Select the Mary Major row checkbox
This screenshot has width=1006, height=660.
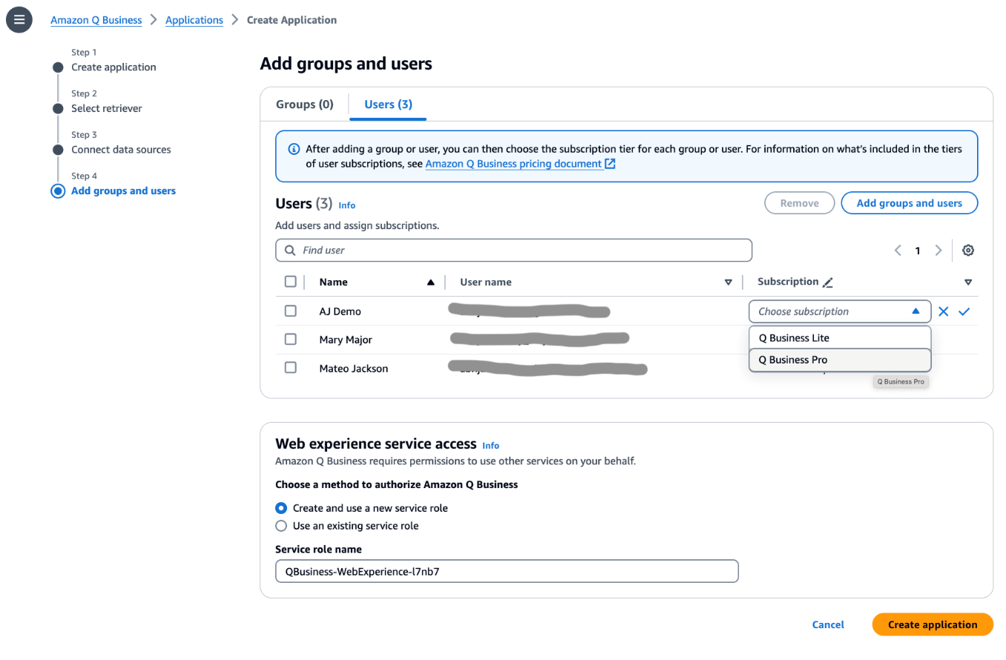coord(291,340)
